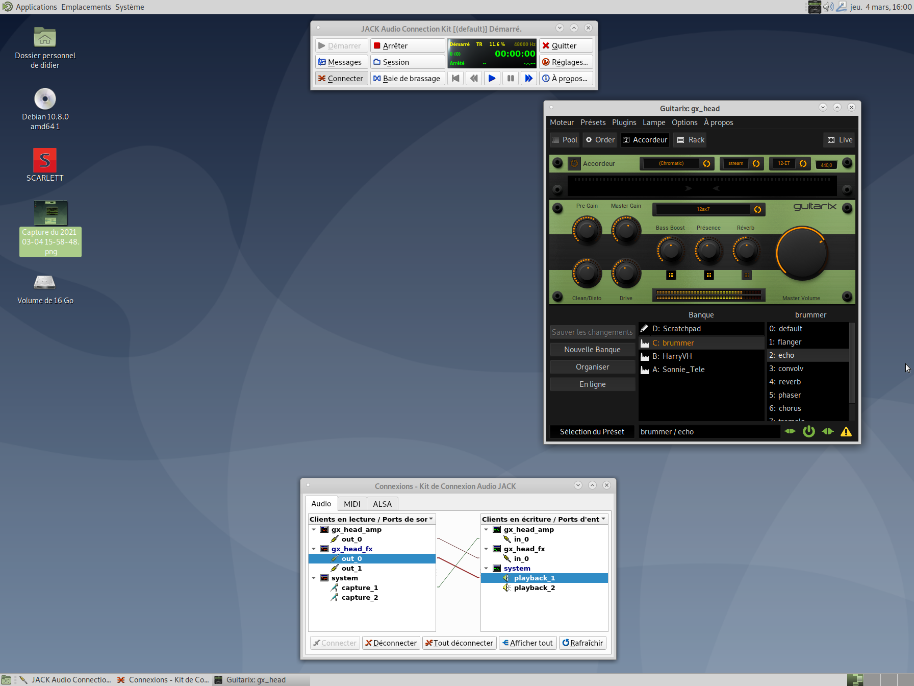Switch to the MIDI tab in Connexions
The height and width of the screenshot is (686, 914).
pyautogui.click(x=352, y=504)
